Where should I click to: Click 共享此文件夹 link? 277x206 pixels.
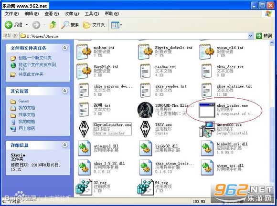pyautogui.click(x=31, y=74)
